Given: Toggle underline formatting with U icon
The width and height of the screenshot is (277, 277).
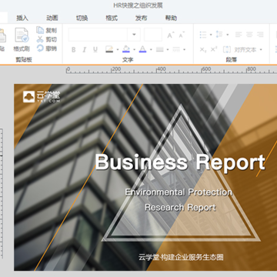Looking at the screenshot, I should click(95, 49).
